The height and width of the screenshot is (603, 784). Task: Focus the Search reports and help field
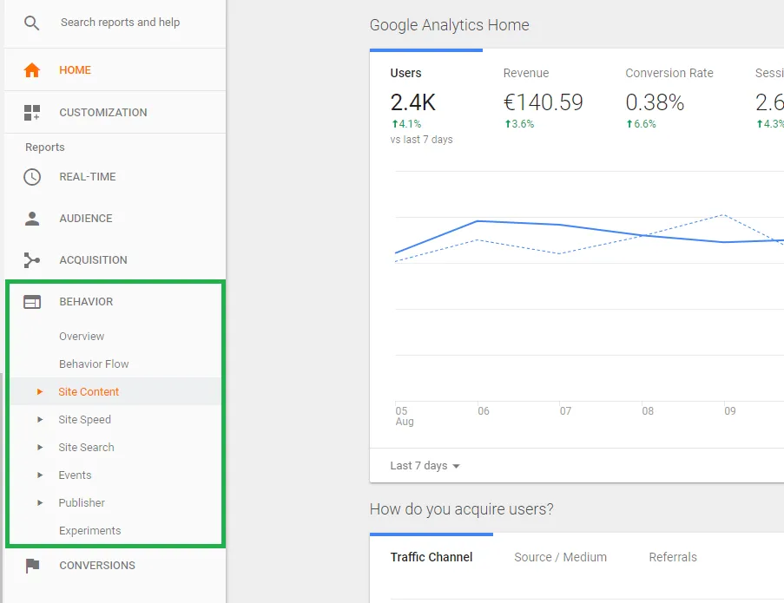[x=120, y=23]
